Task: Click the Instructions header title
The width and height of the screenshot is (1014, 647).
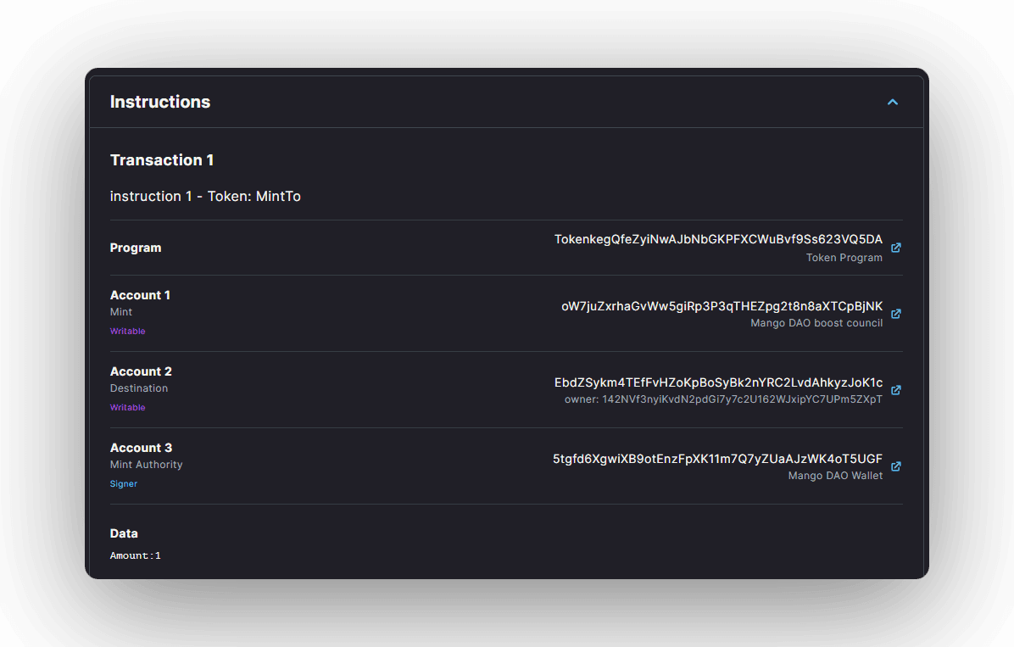Action: coord(160,102)
